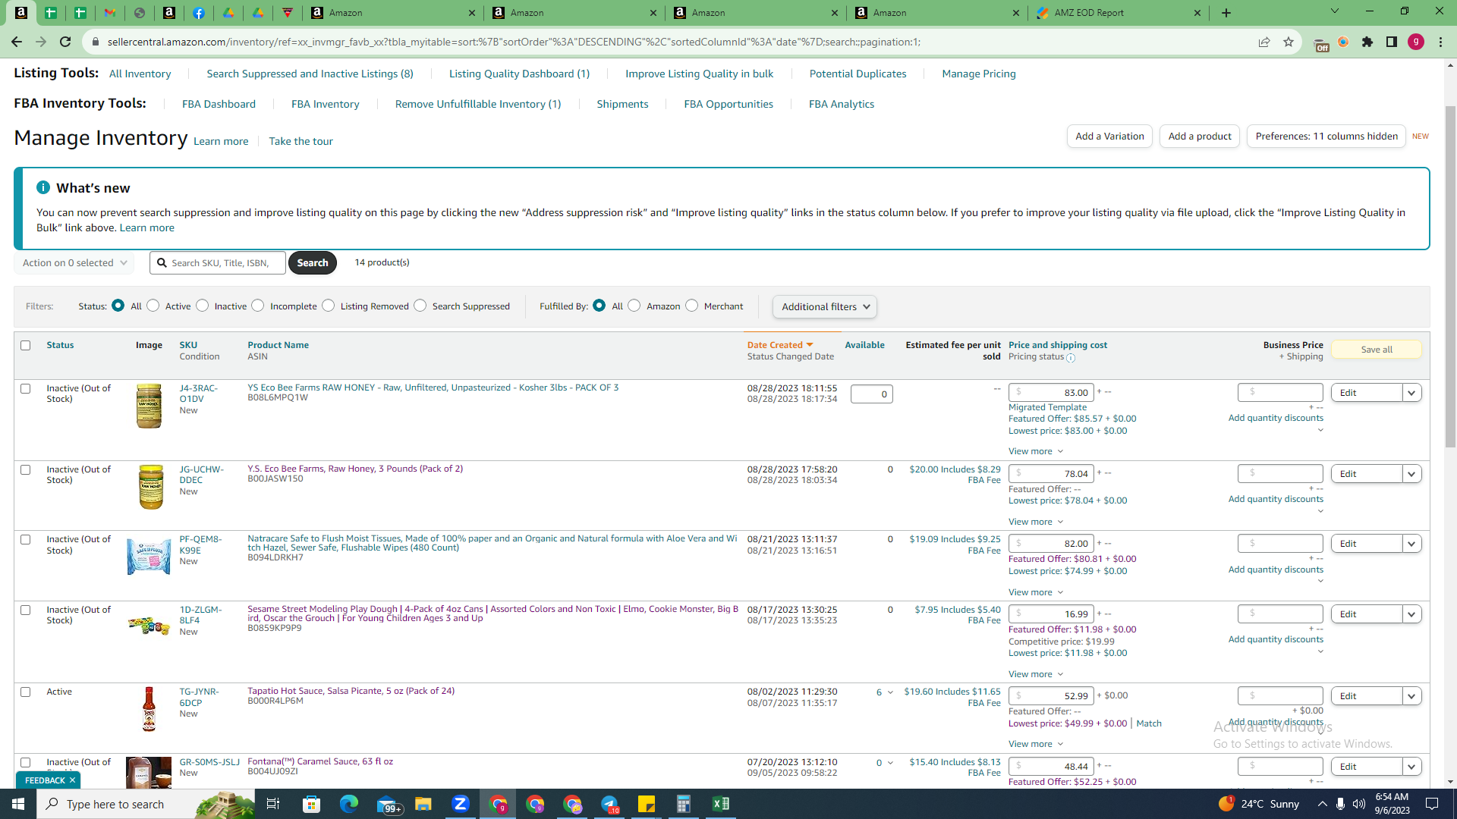The height and width of the screenshot is (819, 1457).
Task: Select the Search Suppressed status radio button
Action: [420, 306]
